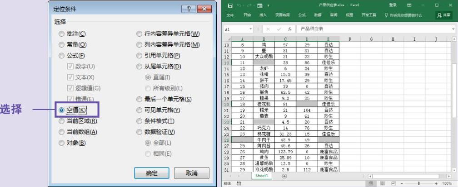Click the cell containing 大众奶酪

(x=264, y=57)
